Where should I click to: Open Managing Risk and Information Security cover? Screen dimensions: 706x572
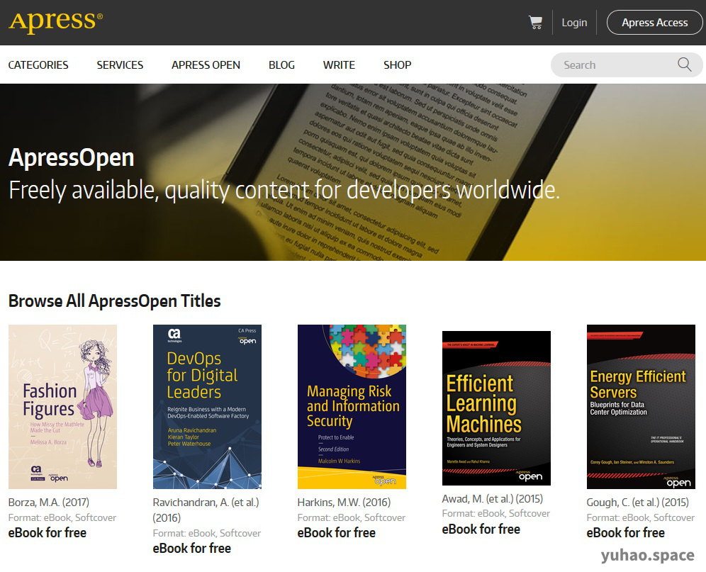352,407
